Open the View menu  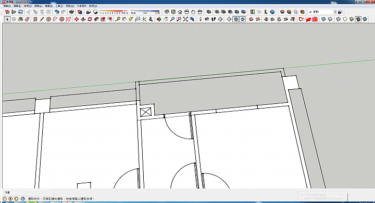(x=28, y=6)
